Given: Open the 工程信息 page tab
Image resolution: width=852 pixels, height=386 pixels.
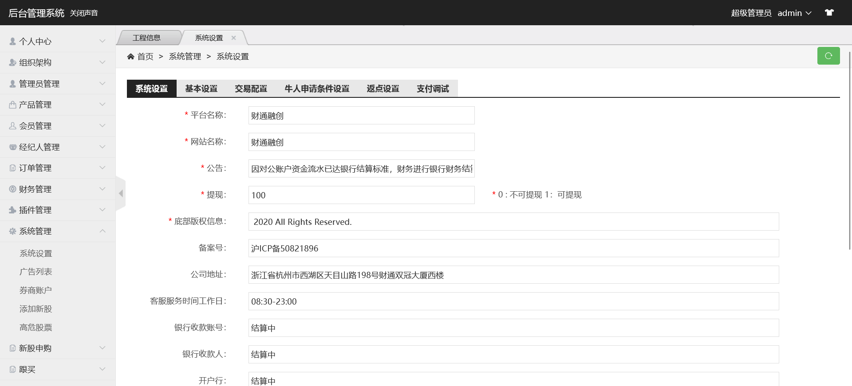Looking at the screenshot, I should click(x=147, y=38).
